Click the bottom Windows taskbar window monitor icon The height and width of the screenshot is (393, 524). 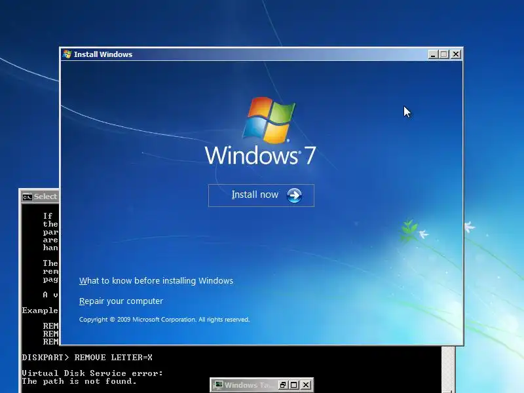point(218,385)
